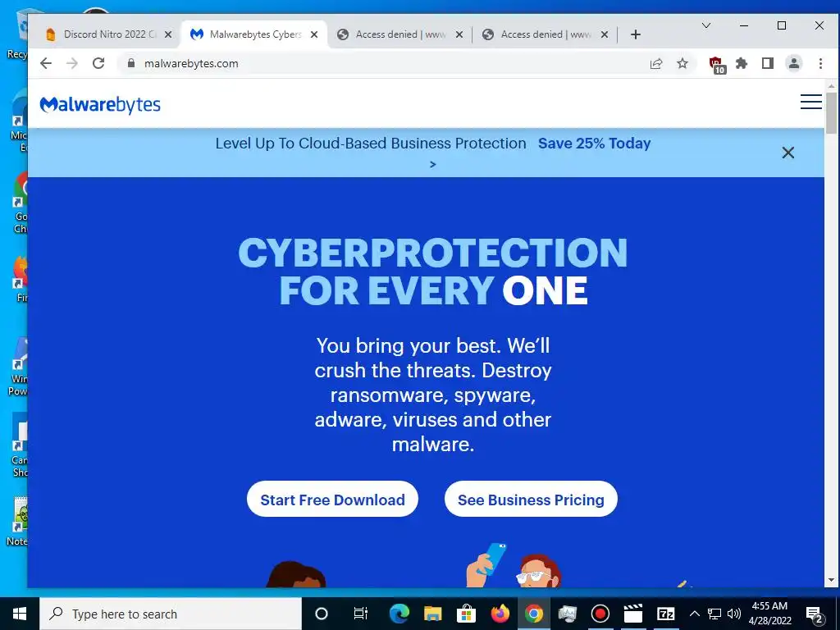Follow the Save 25% Today link

[x=594, y=144]
